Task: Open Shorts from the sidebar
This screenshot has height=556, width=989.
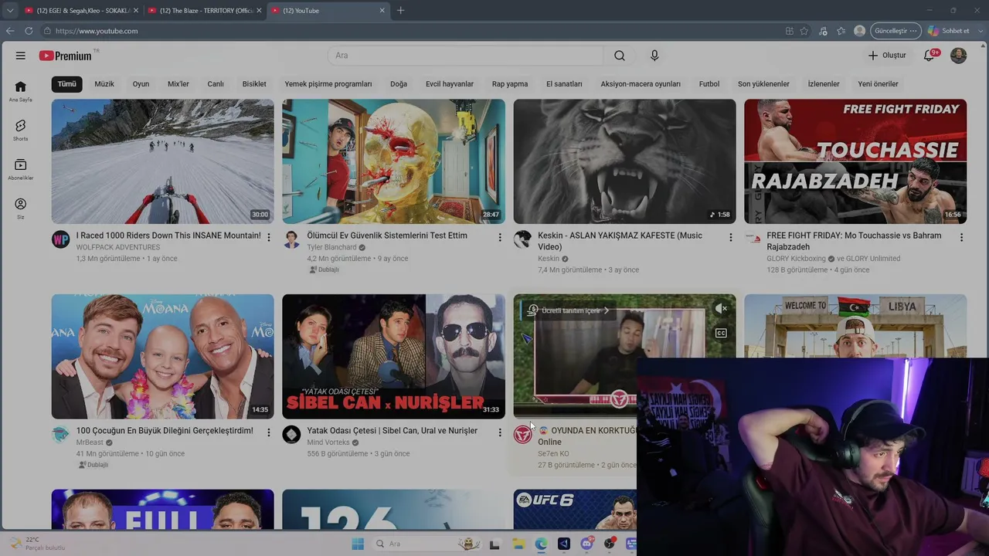Action: pyautogui.click(x=21, y=130)
